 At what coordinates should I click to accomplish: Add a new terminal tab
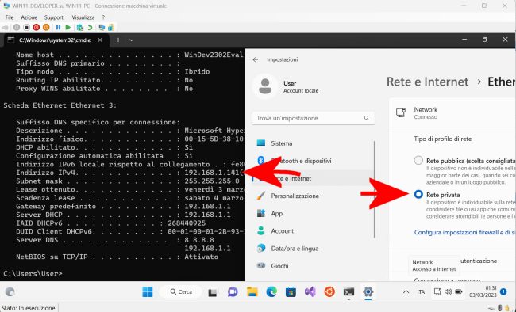pos(118,40)
